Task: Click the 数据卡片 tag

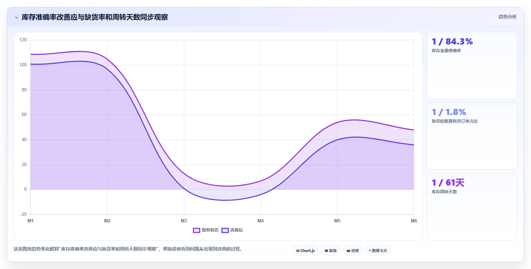Action: point(378,251)
